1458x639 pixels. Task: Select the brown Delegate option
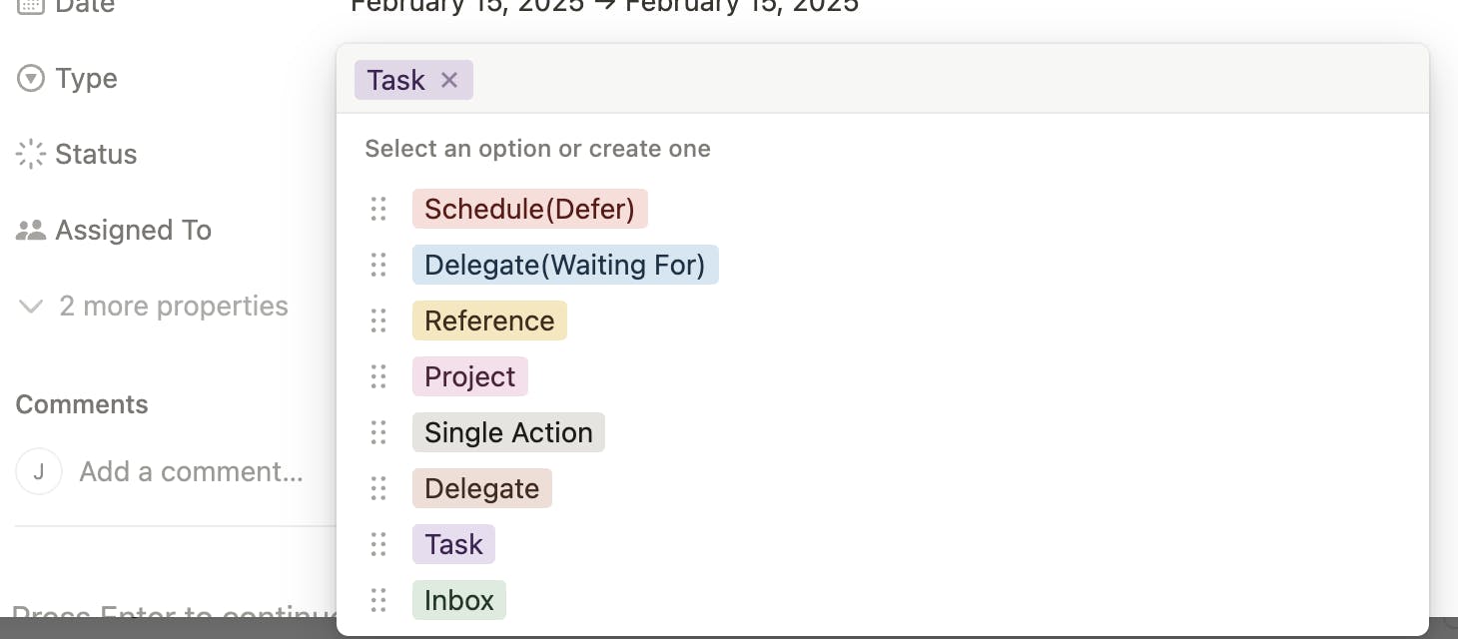[481, 488]
